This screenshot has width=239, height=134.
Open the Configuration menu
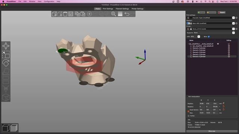tap(49, 1)
